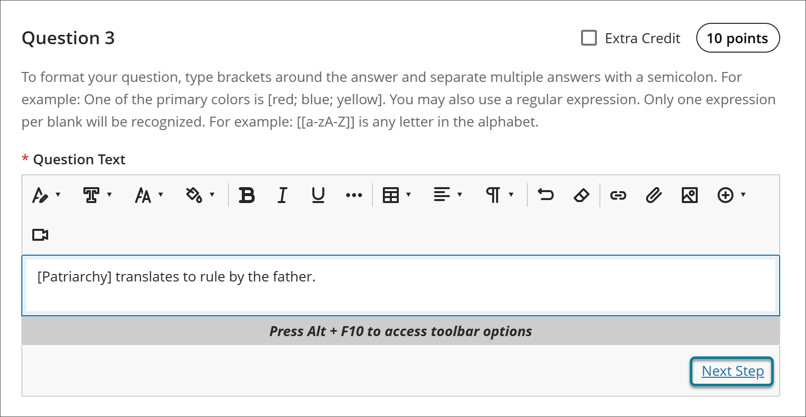This screenshot has width=806, height=417.
Task: Expand the insert table dropdown
Action: coord(397,195)
